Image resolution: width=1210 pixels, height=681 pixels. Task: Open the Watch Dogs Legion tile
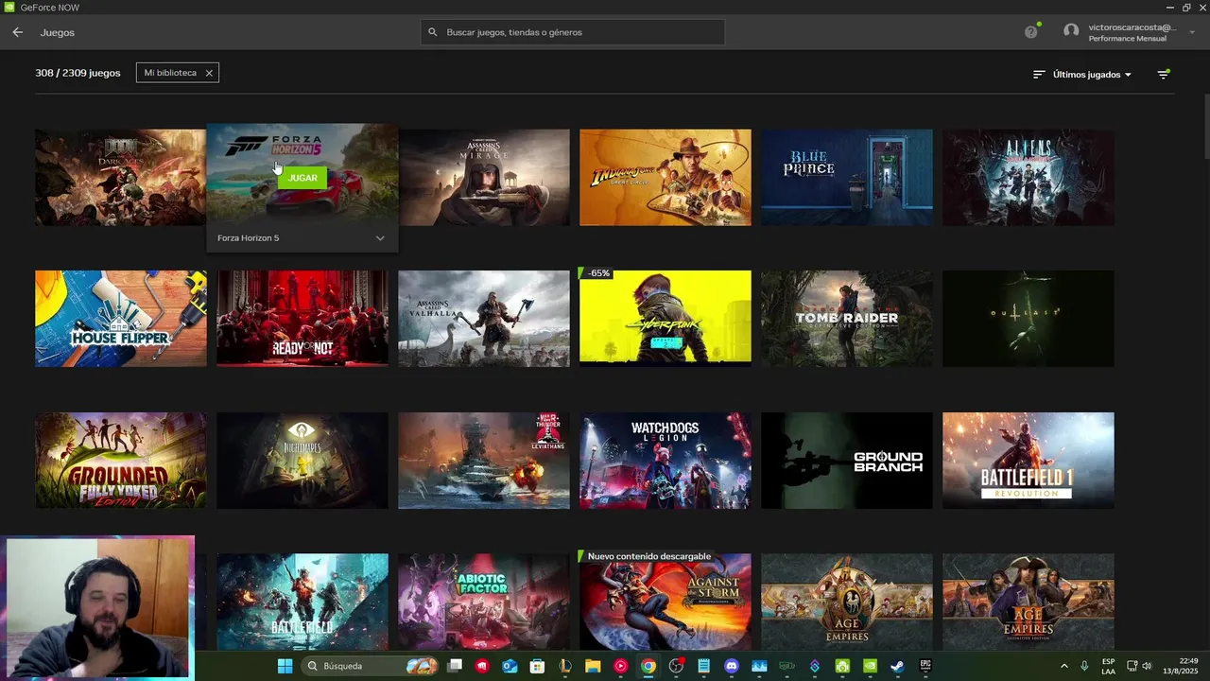click(665, 461)
